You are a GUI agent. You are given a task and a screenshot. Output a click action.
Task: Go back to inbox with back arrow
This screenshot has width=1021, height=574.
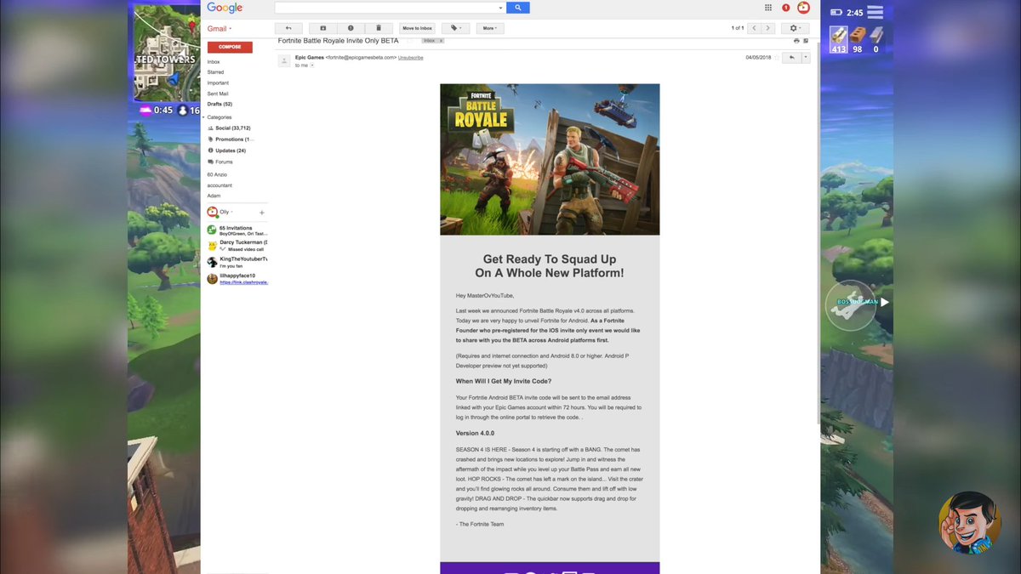click(x=288, y=28)
